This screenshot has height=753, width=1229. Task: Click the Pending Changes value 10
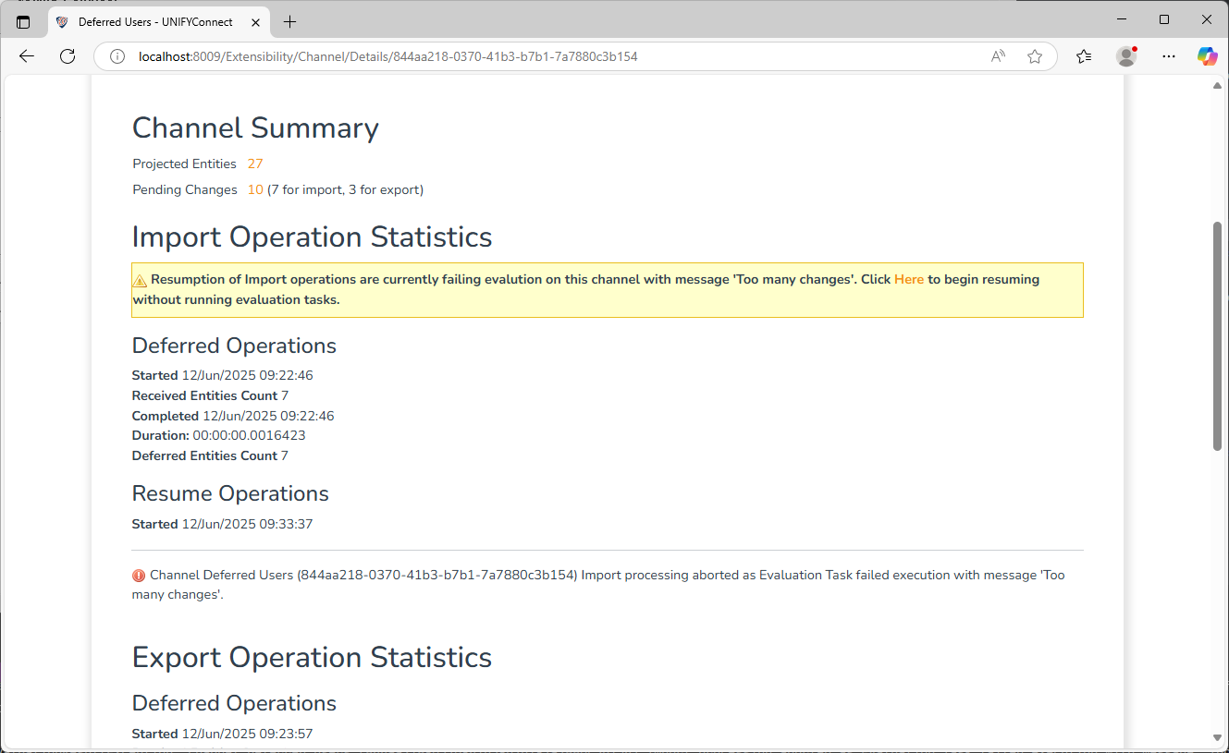[x=255, y=189]
